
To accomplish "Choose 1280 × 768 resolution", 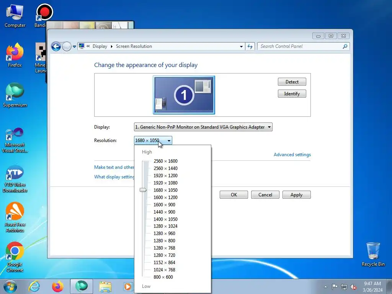I will tap(164, 248).
